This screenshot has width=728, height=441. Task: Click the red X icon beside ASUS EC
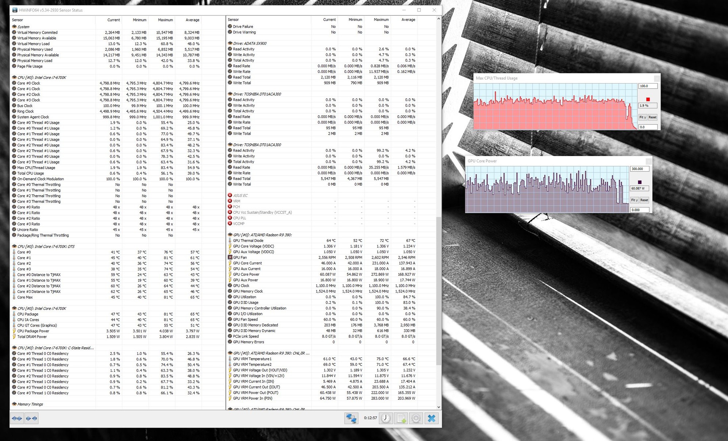(x=230, y=196)
